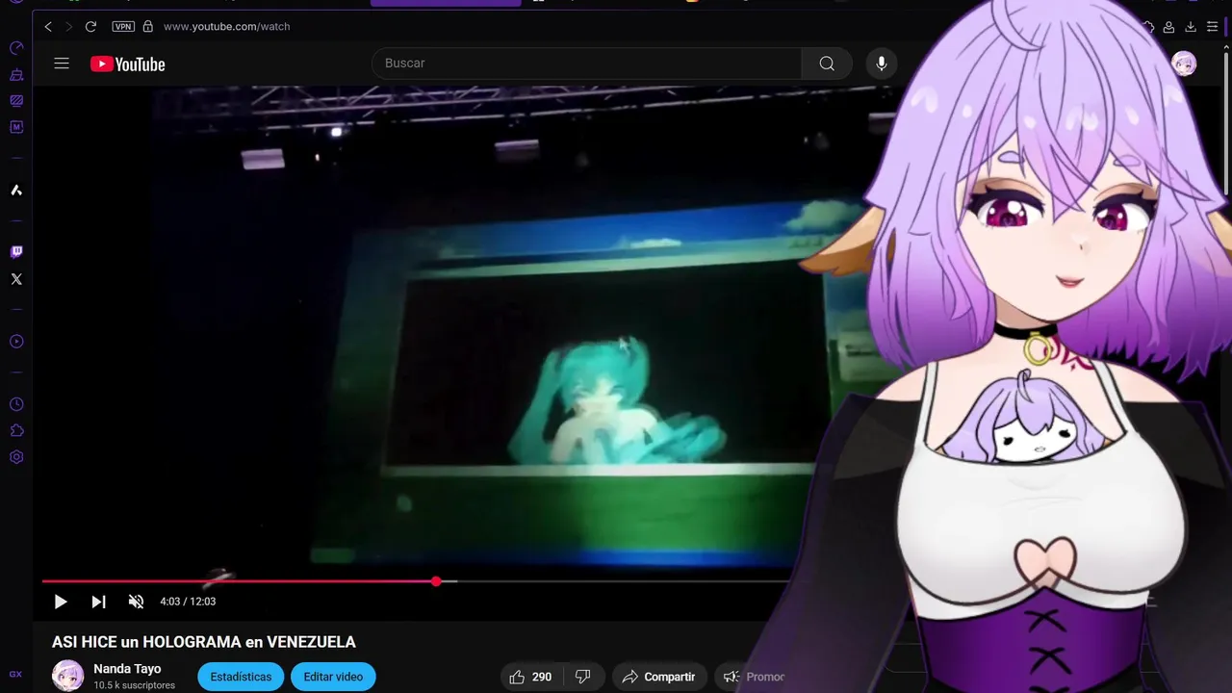Reload the page with the refresh icon
This screenshot has height=693, width=1232.
90,27
